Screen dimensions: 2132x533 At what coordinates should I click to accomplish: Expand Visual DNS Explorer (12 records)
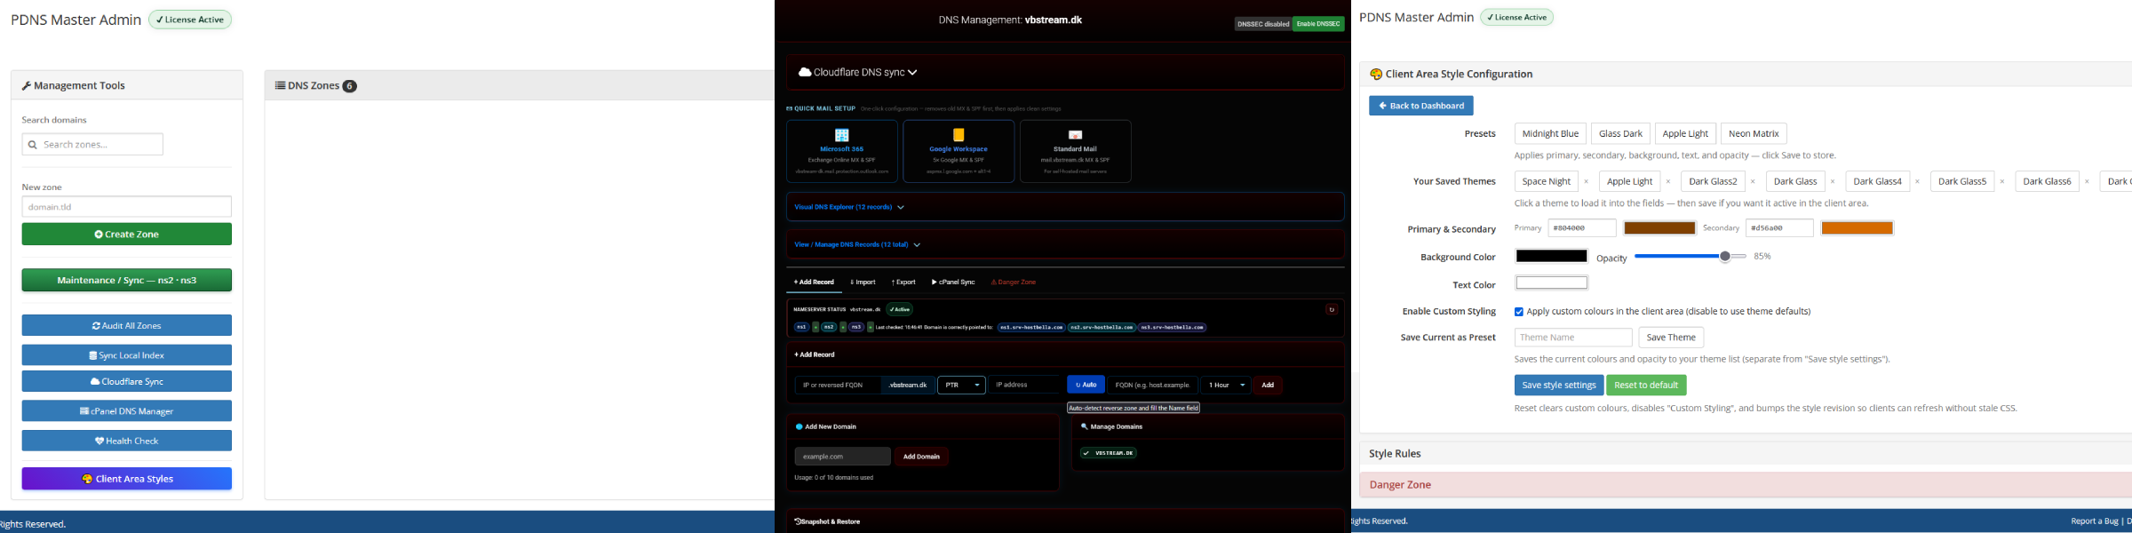[x=1065, y=207]
